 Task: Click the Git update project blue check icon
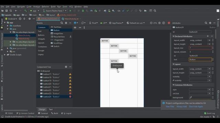pos(123,11)
